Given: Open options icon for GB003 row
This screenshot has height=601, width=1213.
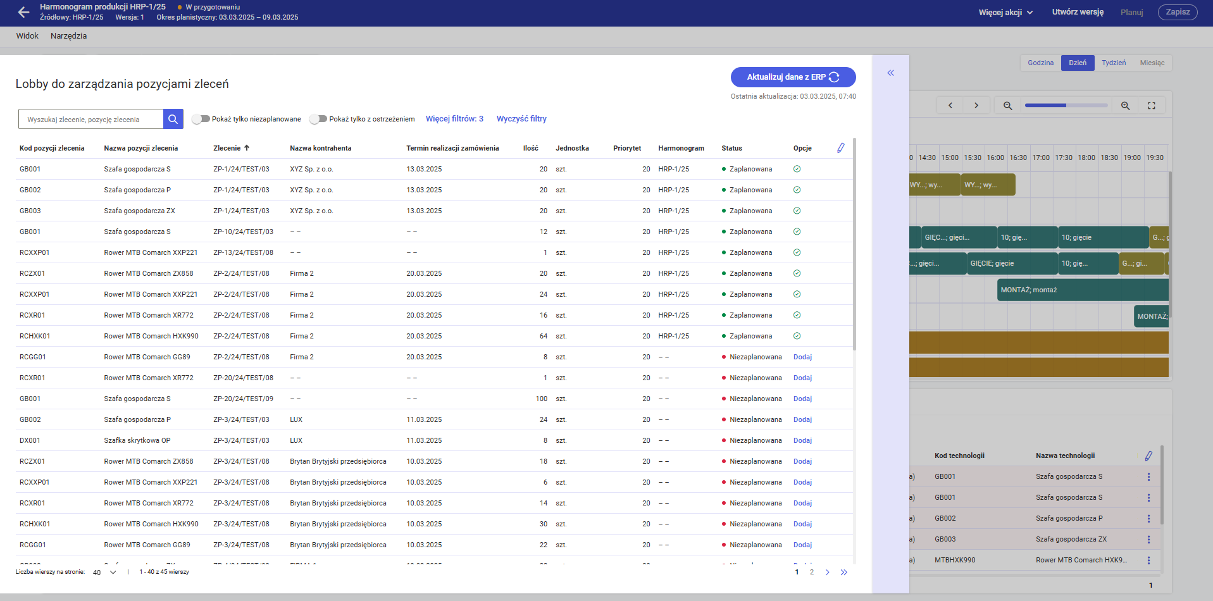Looking at the screenshot, I should click(797, 211).
